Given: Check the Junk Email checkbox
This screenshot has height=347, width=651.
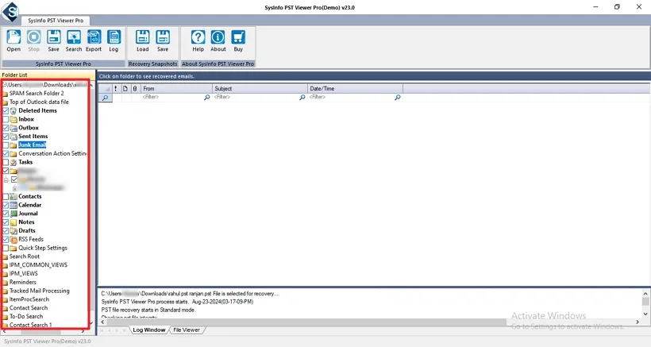Looking at the screenshot, I should point(6,145).
